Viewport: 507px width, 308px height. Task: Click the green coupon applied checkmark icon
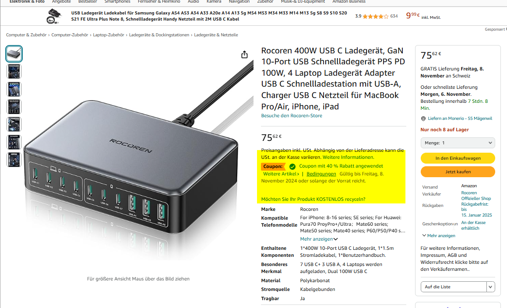click(x=292, y=166)
